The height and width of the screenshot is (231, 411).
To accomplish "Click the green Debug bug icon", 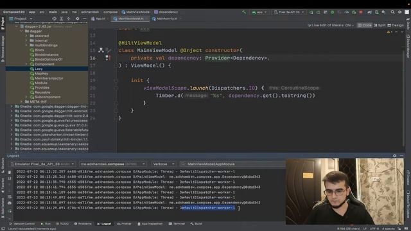I will tap(333, 12).
